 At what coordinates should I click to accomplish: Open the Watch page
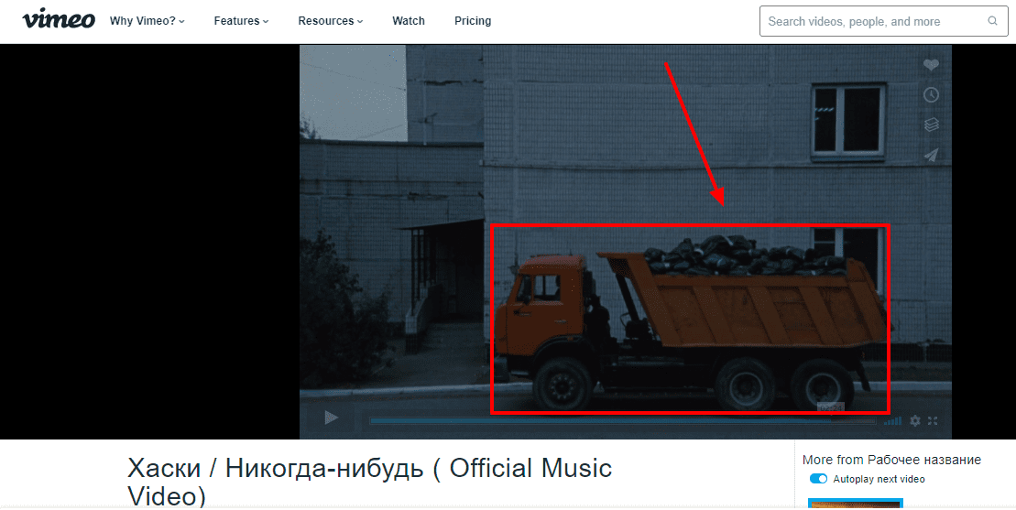coord(409,21)
